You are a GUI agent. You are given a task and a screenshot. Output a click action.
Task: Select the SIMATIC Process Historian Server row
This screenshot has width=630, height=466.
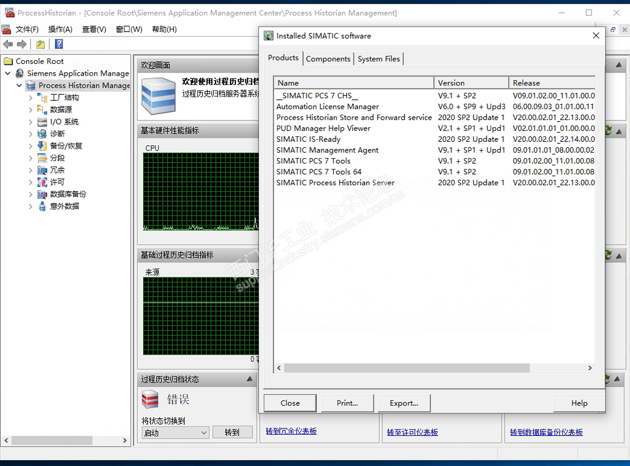[x=434, y=183]
